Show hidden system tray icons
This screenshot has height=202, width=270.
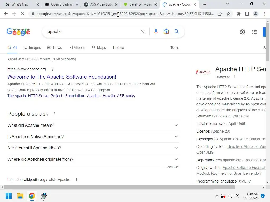pyautogui.click(x=217, y=196)
